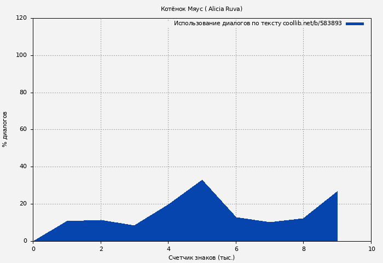Click the blue area's dip above x value 3

135,225
